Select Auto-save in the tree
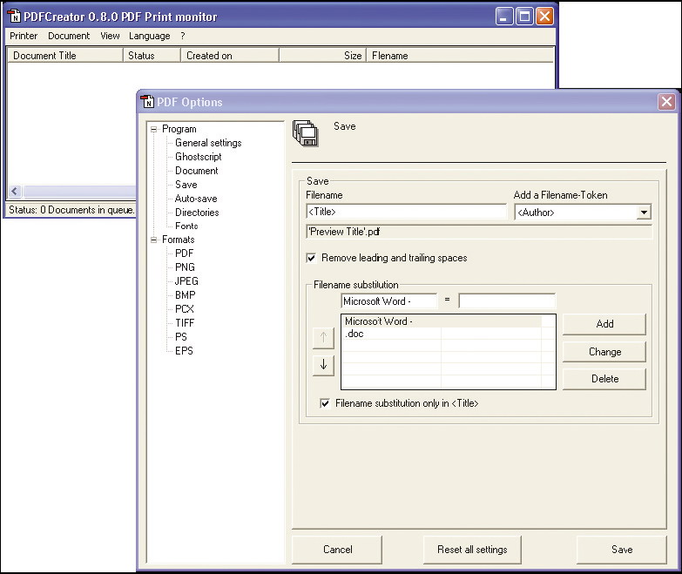The image size is (682, 574). pyautogui.click(x=196, y=199)
